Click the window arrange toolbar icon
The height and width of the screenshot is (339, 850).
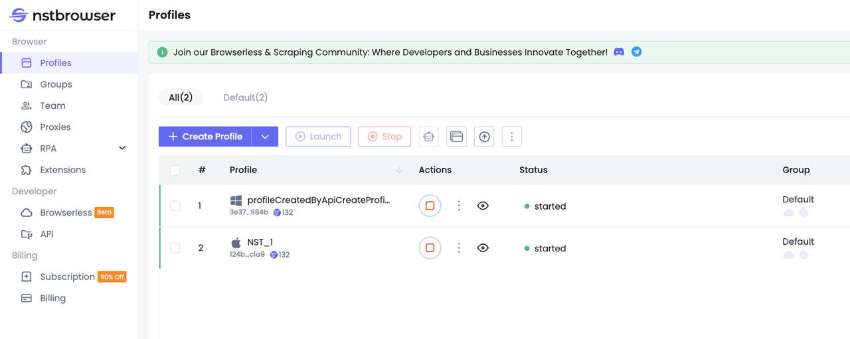456,137
